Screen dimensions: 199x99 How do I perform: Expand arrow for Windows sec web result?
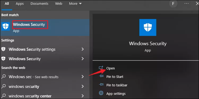point(83,77)
